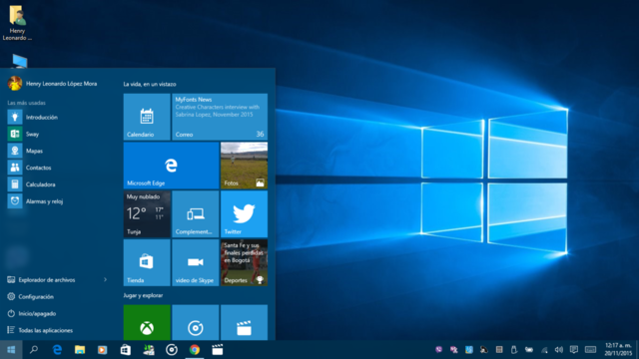
Task: Click the battery tray icon
Action: coord(529,350)
